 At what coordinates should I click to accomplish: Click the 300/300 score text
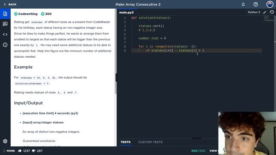[x=198, y=151]
